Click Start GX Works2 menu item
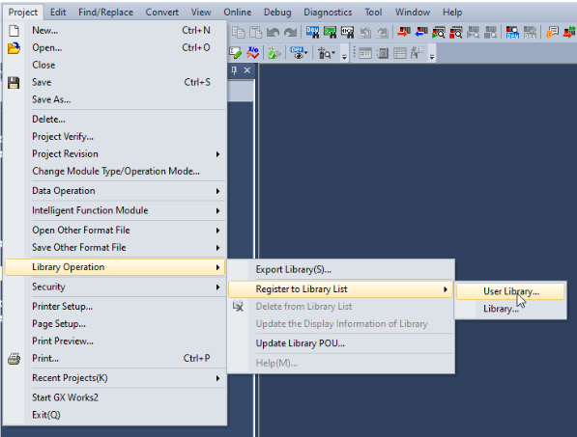The image size is (577, 437). (x=116, y=397)
